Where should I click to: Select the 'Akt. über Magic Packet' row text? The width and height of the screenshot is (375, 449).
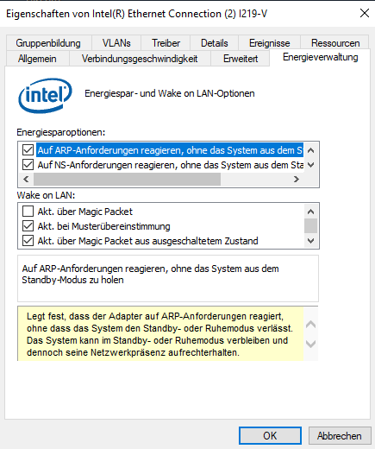[85, 212]
